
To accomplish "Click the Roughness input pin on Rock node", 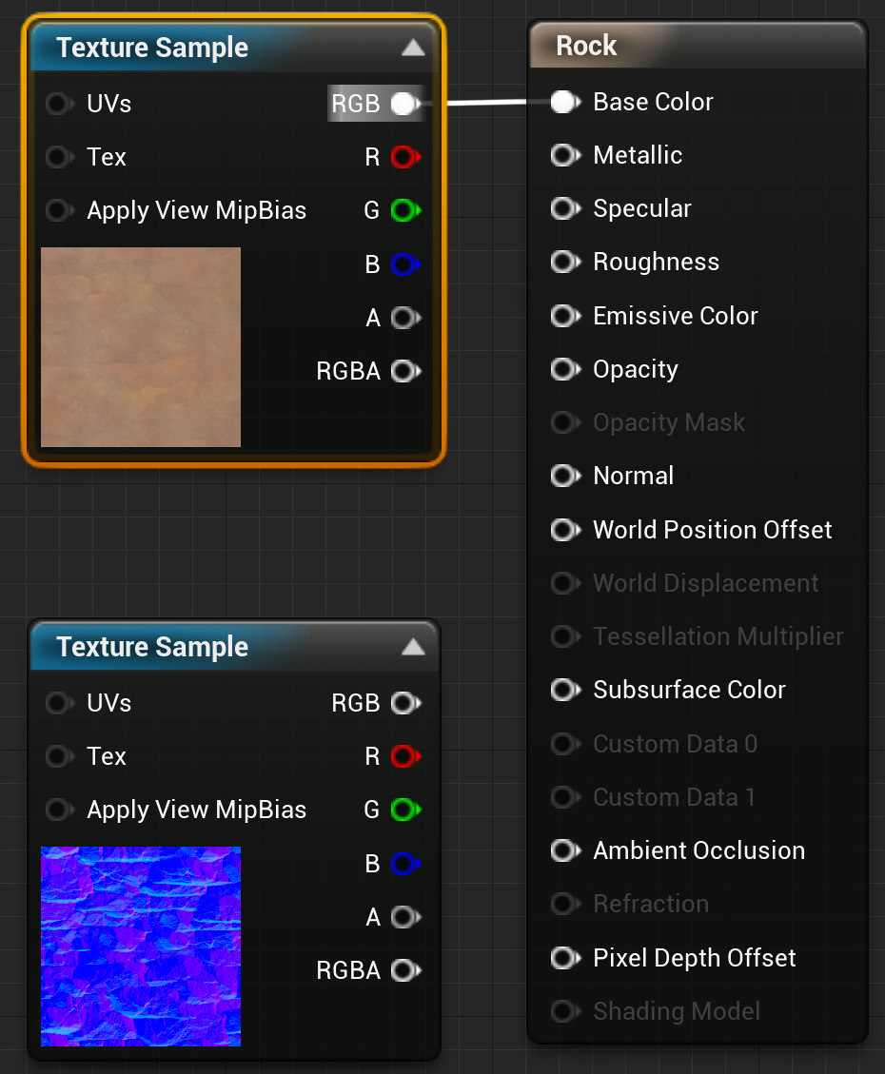I will click(x=564, y=262).
